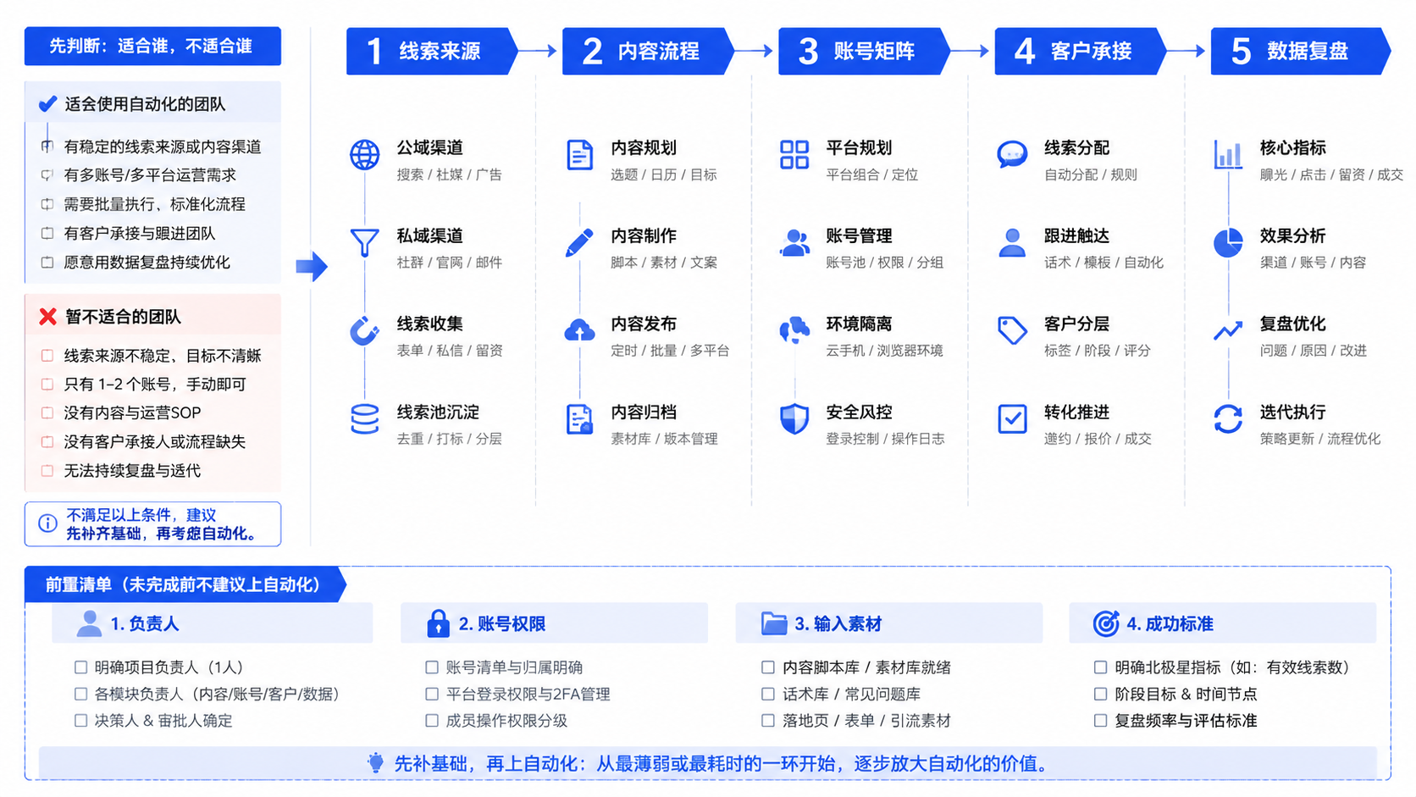
Task: Click the document icon beside 内容规划
Action: (x=579, y=155)
